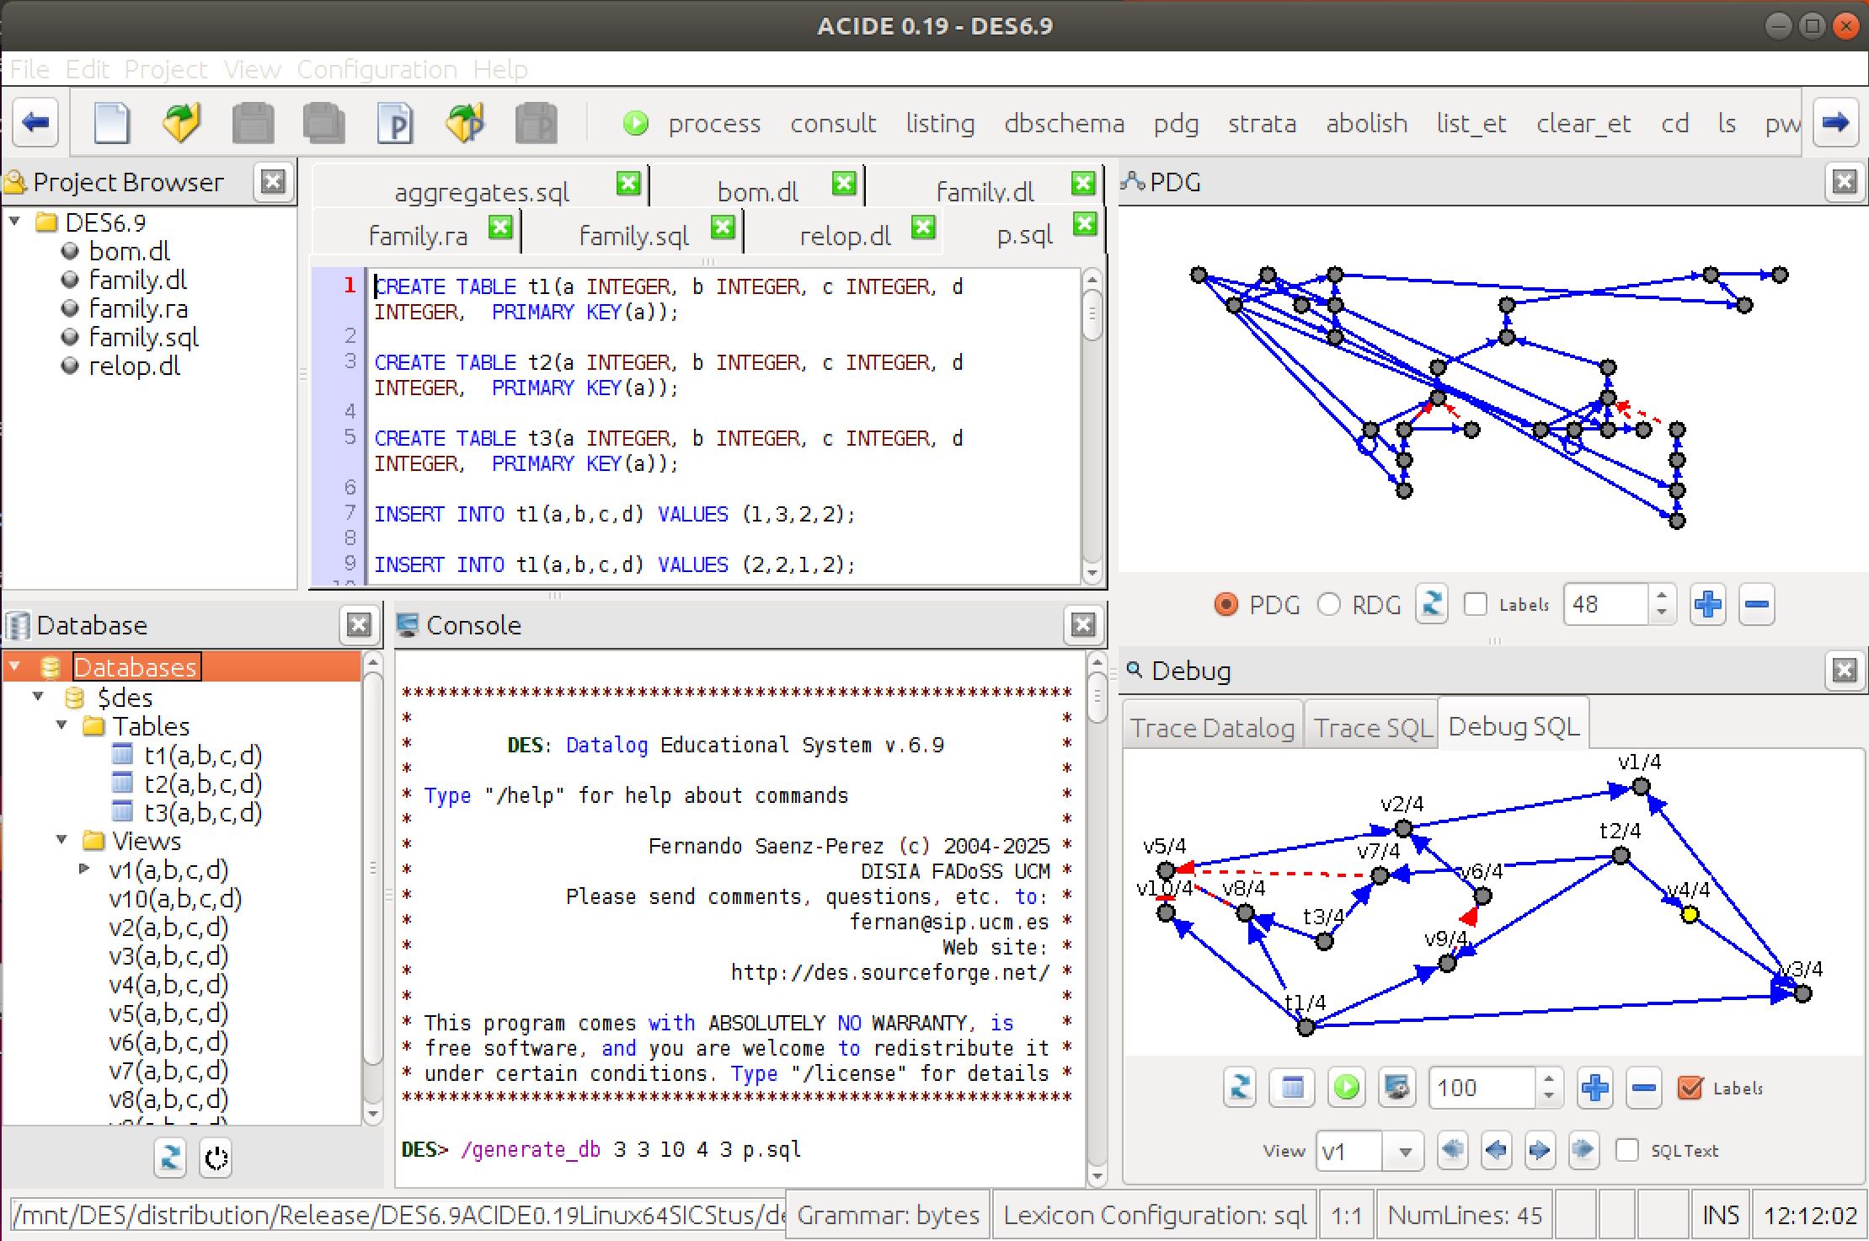Click the editor vertical scrollbar thumb
This screenshot has height=1241, width=1869.
click(1092, 316)
